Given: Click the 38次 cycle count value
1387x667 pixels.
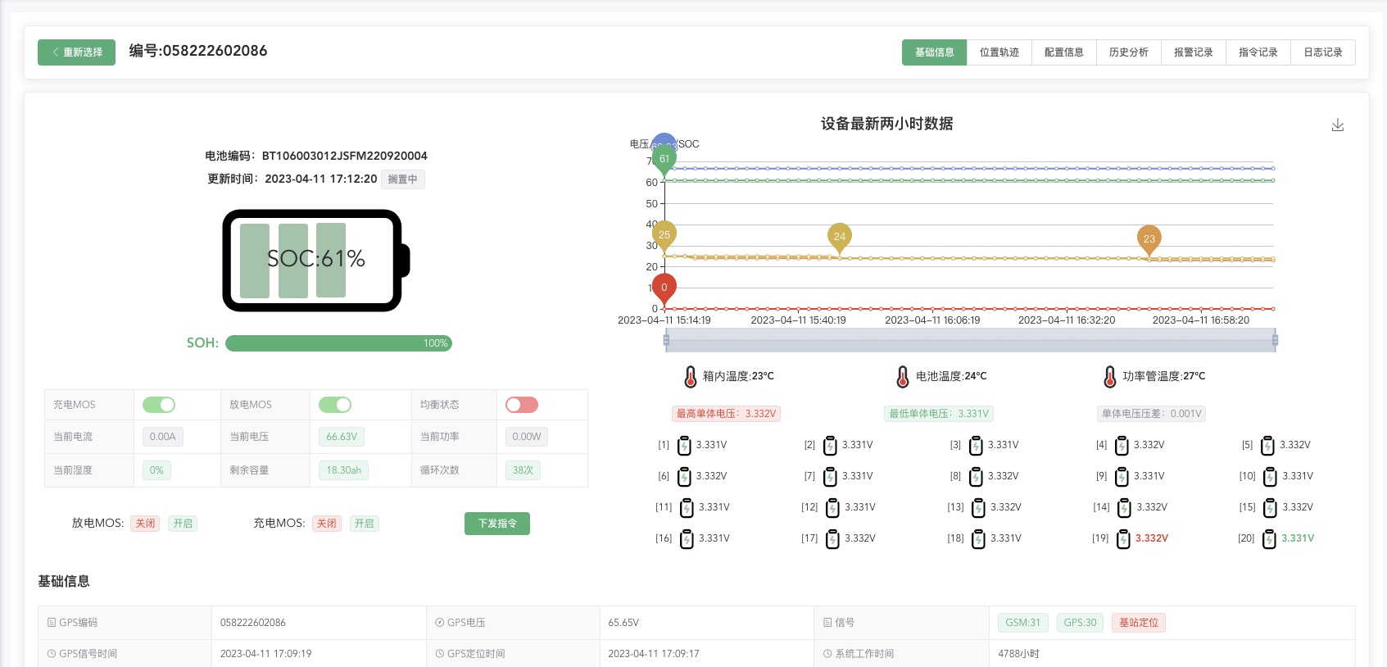Looking at the screenshot, I should (x=523, y=470).
